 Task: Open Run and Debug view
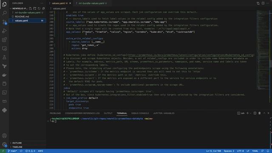[x=4, y=31]
